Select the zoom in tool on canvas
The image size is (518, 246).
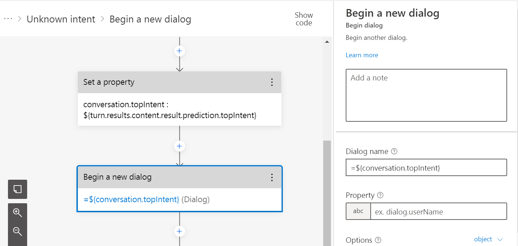tap(17, 212)
